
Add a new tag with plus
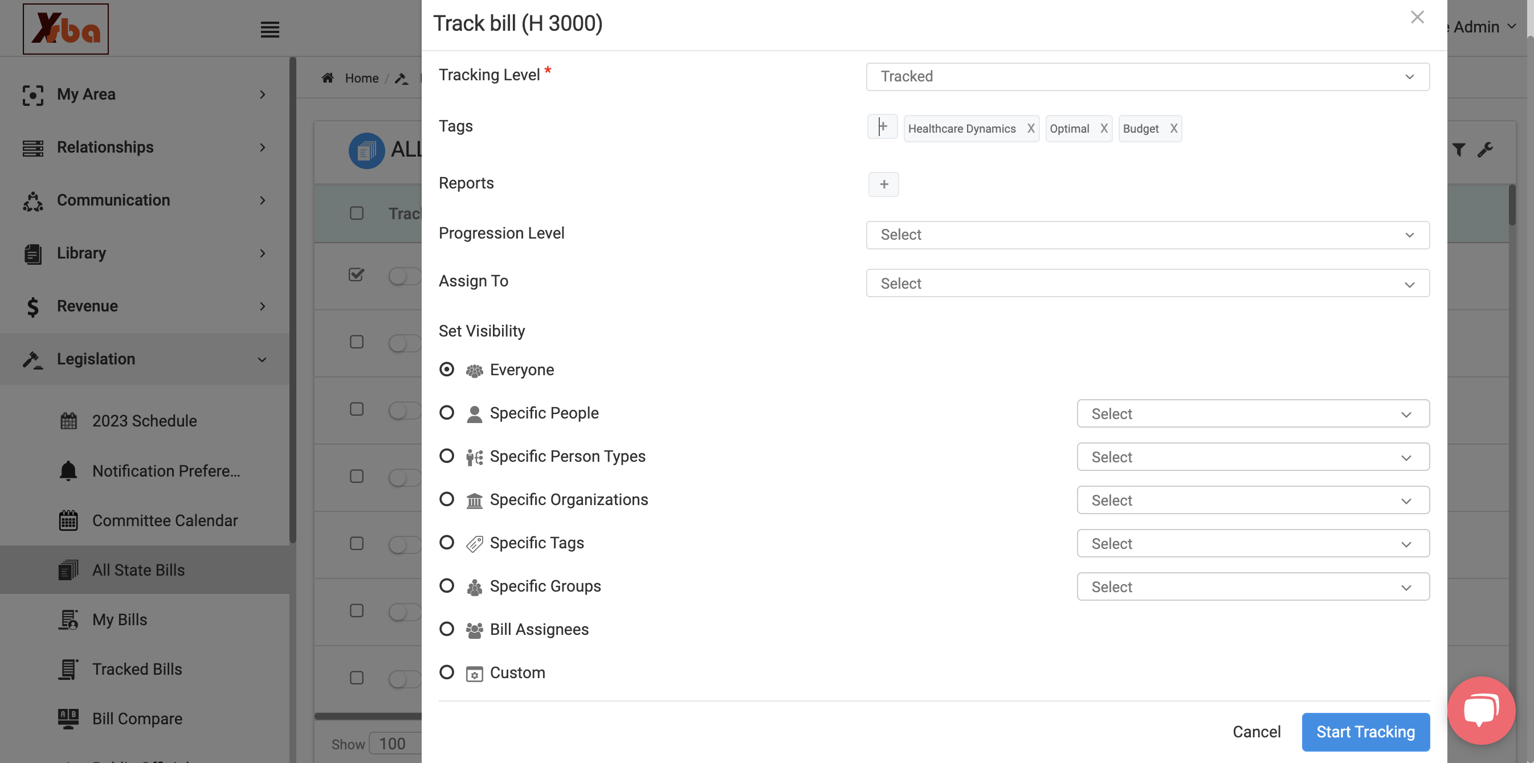coord(883,127)
